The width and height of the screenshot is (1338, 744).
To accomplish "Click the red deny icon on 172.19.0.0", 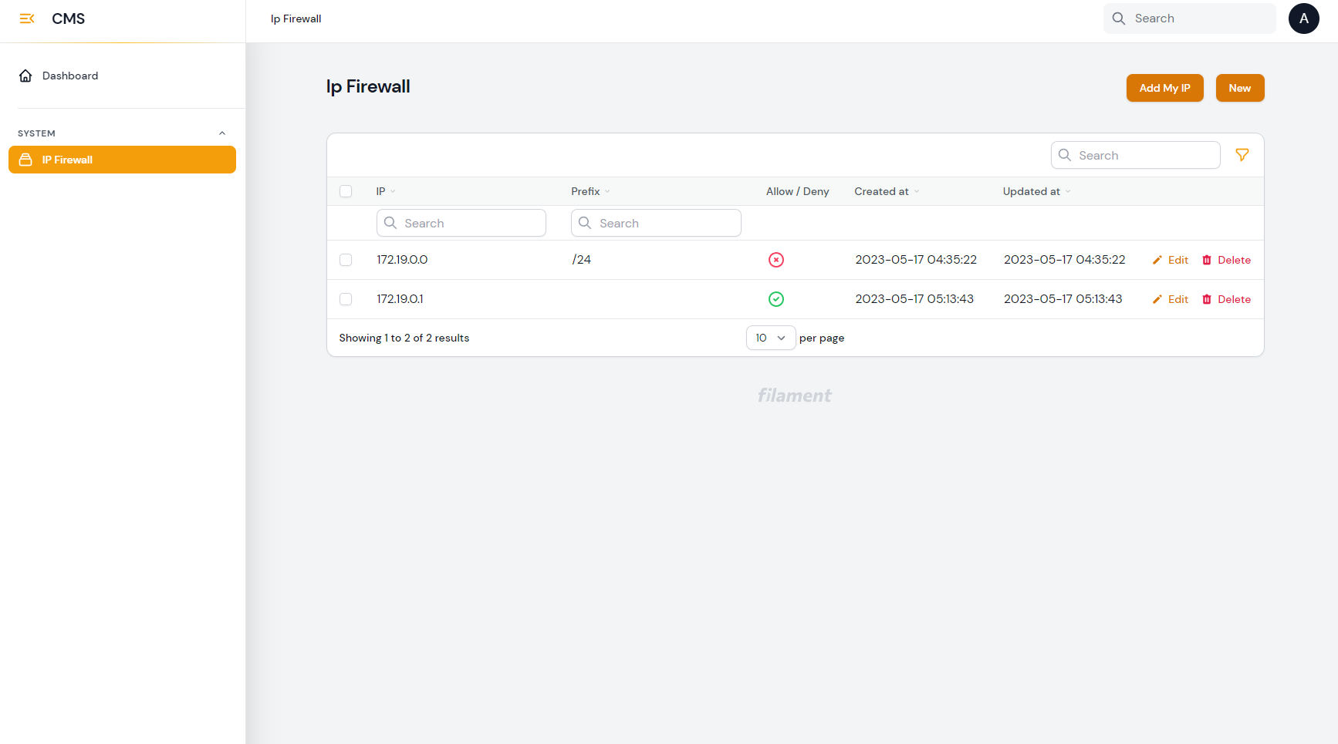I will (x=776, y=260).
